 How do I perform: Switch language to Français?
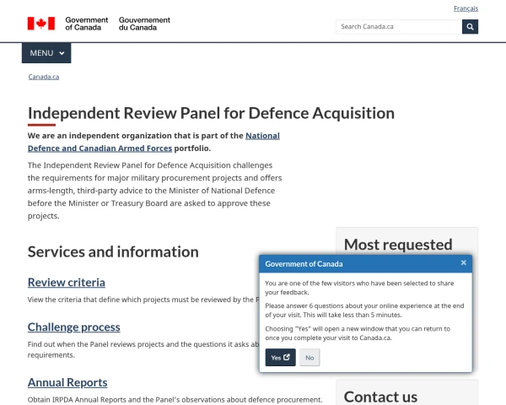466,8
